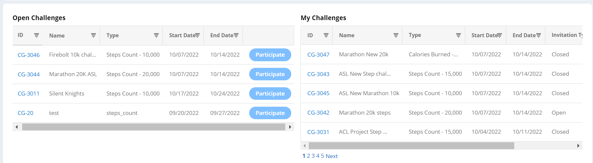Screen dimensions: 593x163
Task: Click filter icon on My Challenges Name column
Action: [396, 35]
